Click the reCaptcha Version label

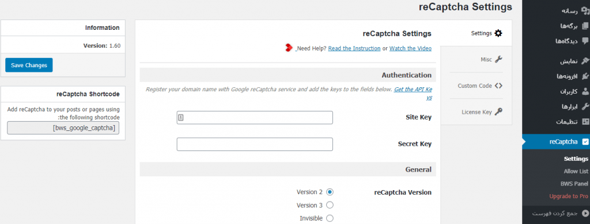403,192
